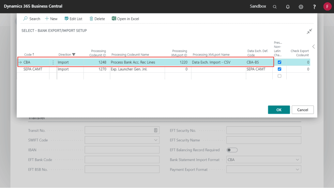Confirm the selection with OK
The width and height of the screenshot is (334, 188).
click(x=279, y=109)
